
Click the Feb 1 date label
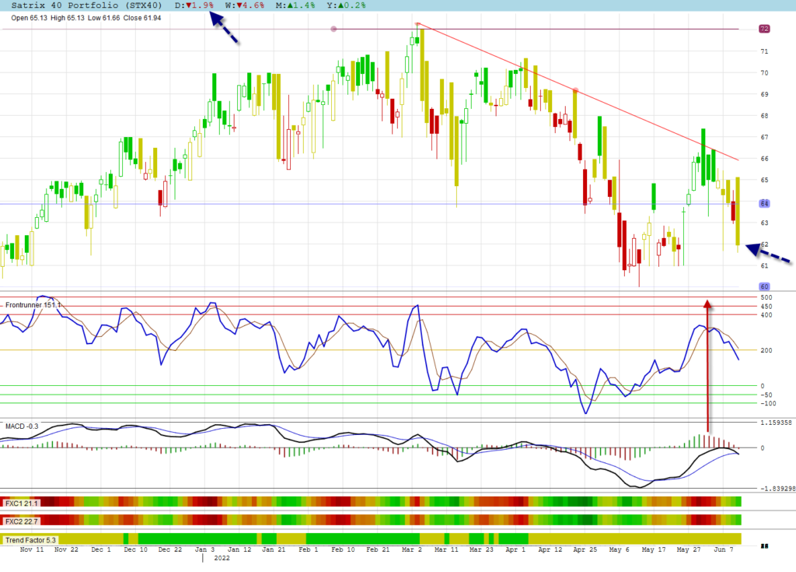pyautogui.click(x=308, y=549)
